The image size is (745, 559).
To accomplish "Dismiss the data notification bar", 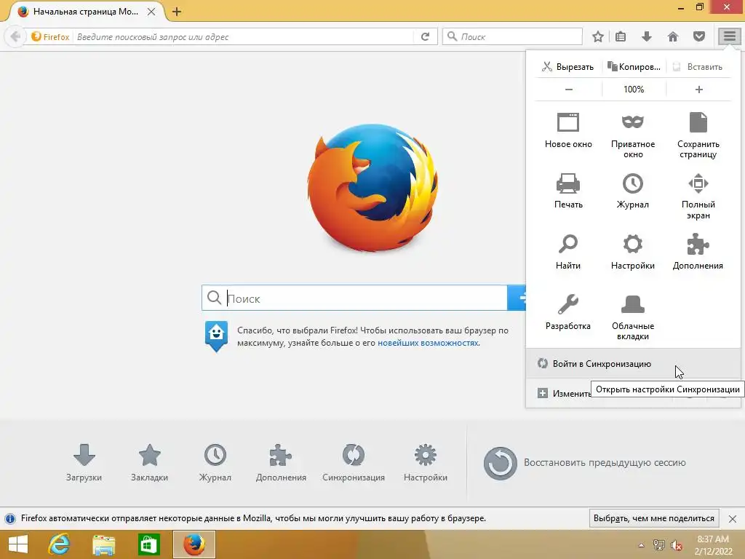I will [x=733, y=518].
